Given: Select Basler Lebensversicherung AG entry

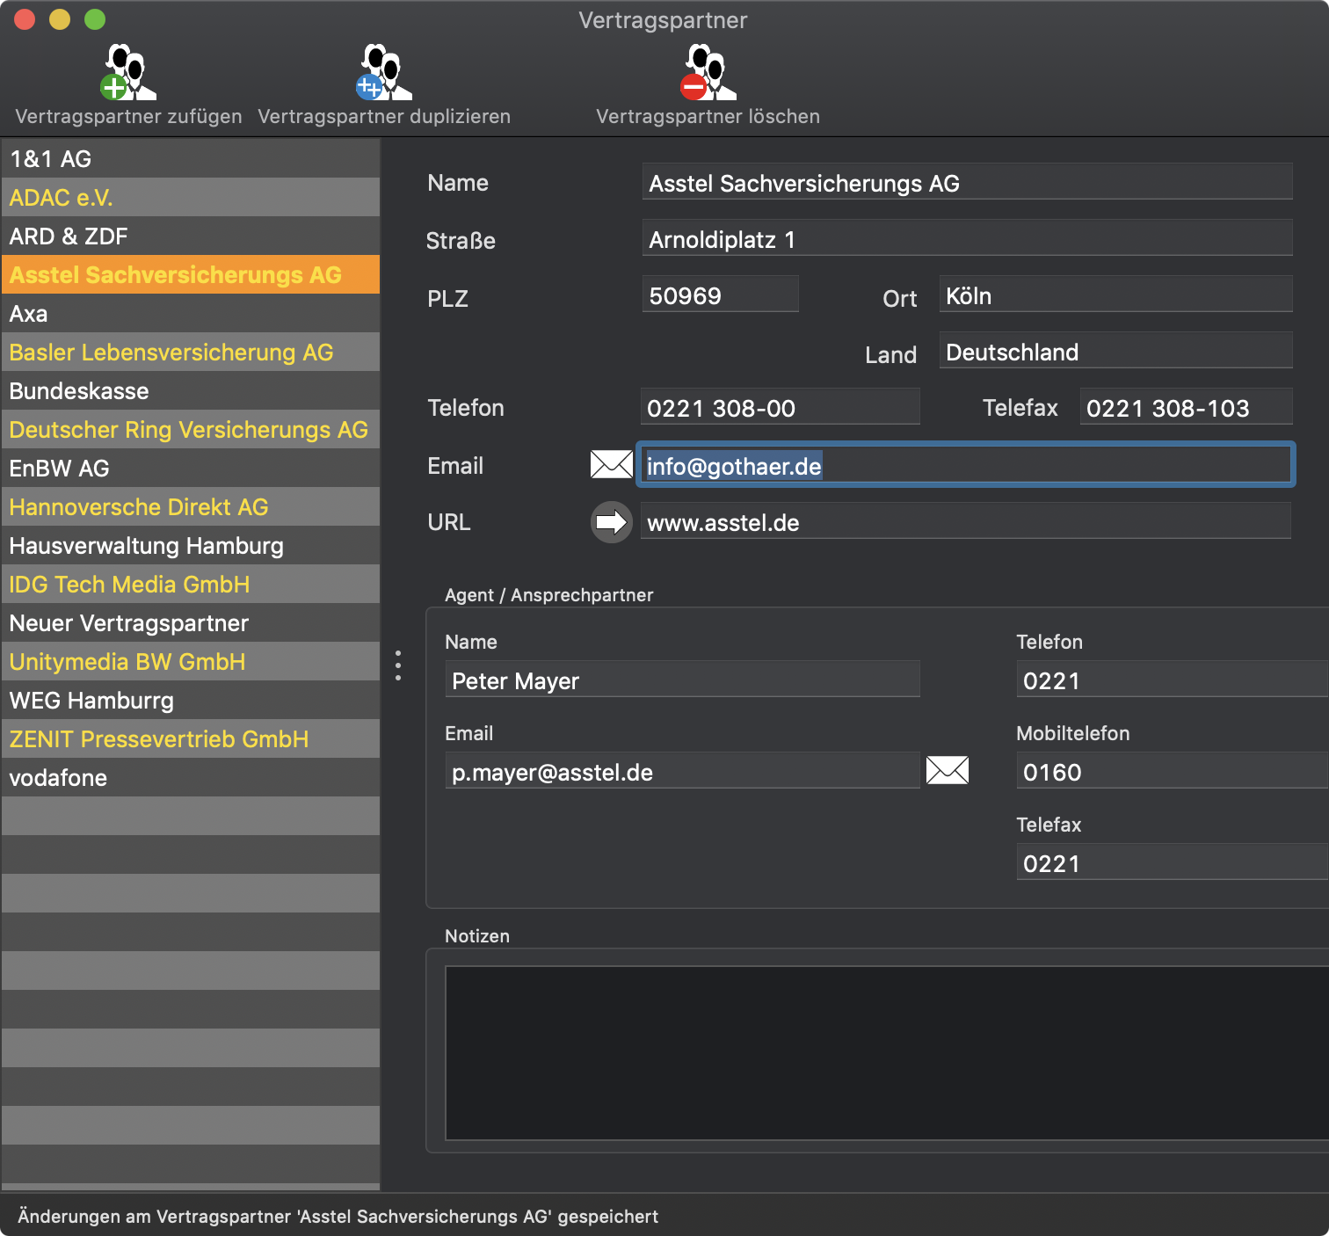Looking at the screenshot, I should click(x=191, y=352).
